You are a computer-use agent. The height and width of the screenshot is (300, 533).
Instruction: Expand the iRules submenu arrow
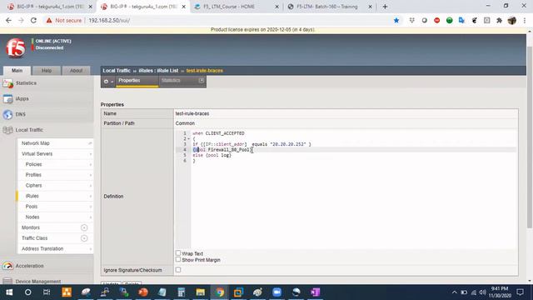91,197
